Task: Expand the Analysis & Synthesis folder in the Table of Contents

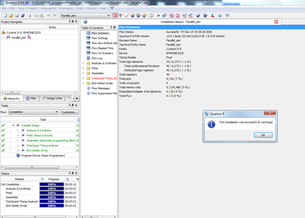Action: 83,63
